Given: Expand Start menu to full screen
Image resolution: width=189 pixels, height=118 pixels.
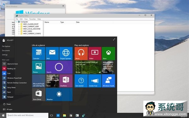Looking at the screenshot, I should pos(114,39).
